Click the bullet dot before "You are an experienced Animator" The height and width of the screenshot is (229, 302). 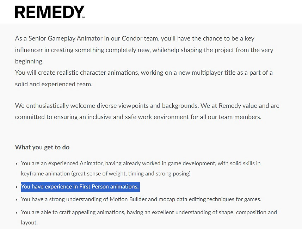click(17, 164)
